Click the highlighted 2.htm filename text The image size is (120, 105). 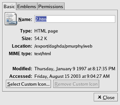pyautogui.click(x=41, y=19)
